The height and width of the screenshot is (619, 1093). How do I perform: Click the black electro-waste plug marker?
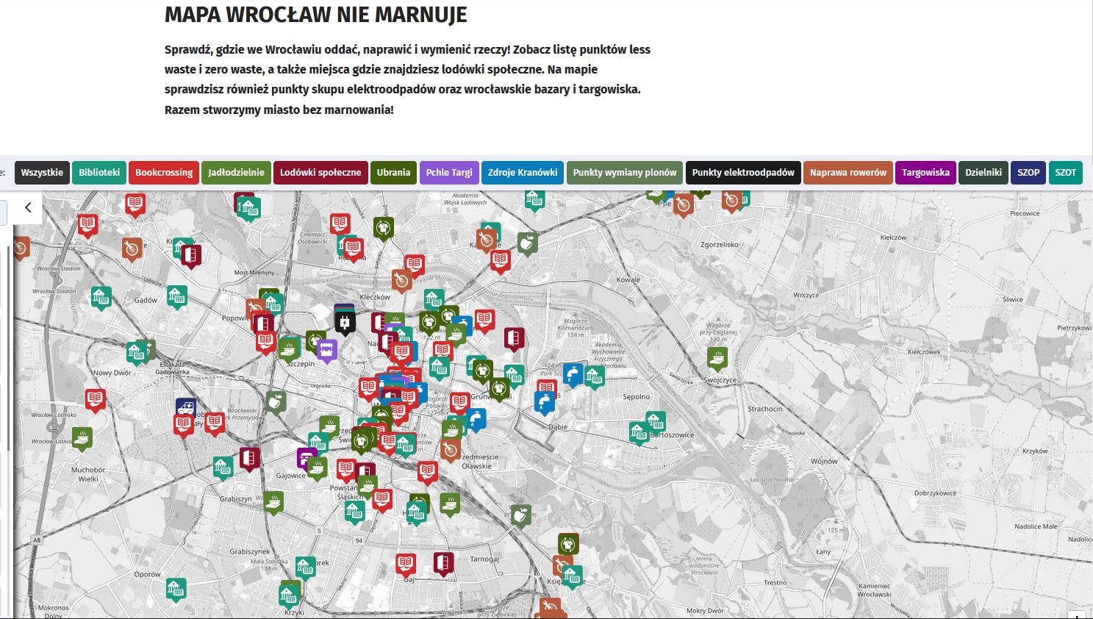[345, 321]
